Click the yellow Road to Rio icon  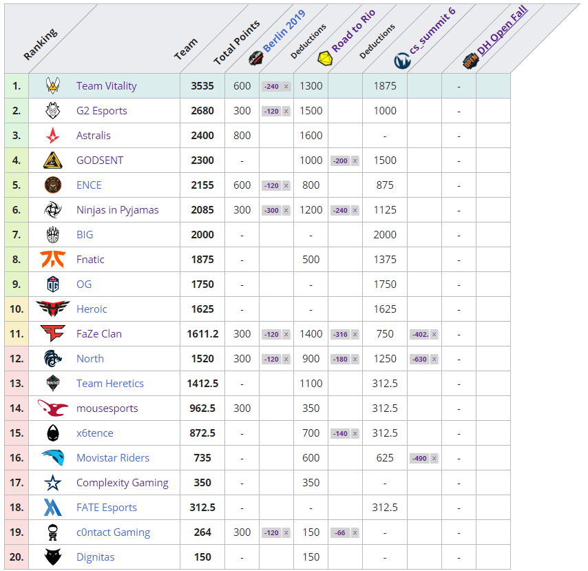(x=325, y=58)
